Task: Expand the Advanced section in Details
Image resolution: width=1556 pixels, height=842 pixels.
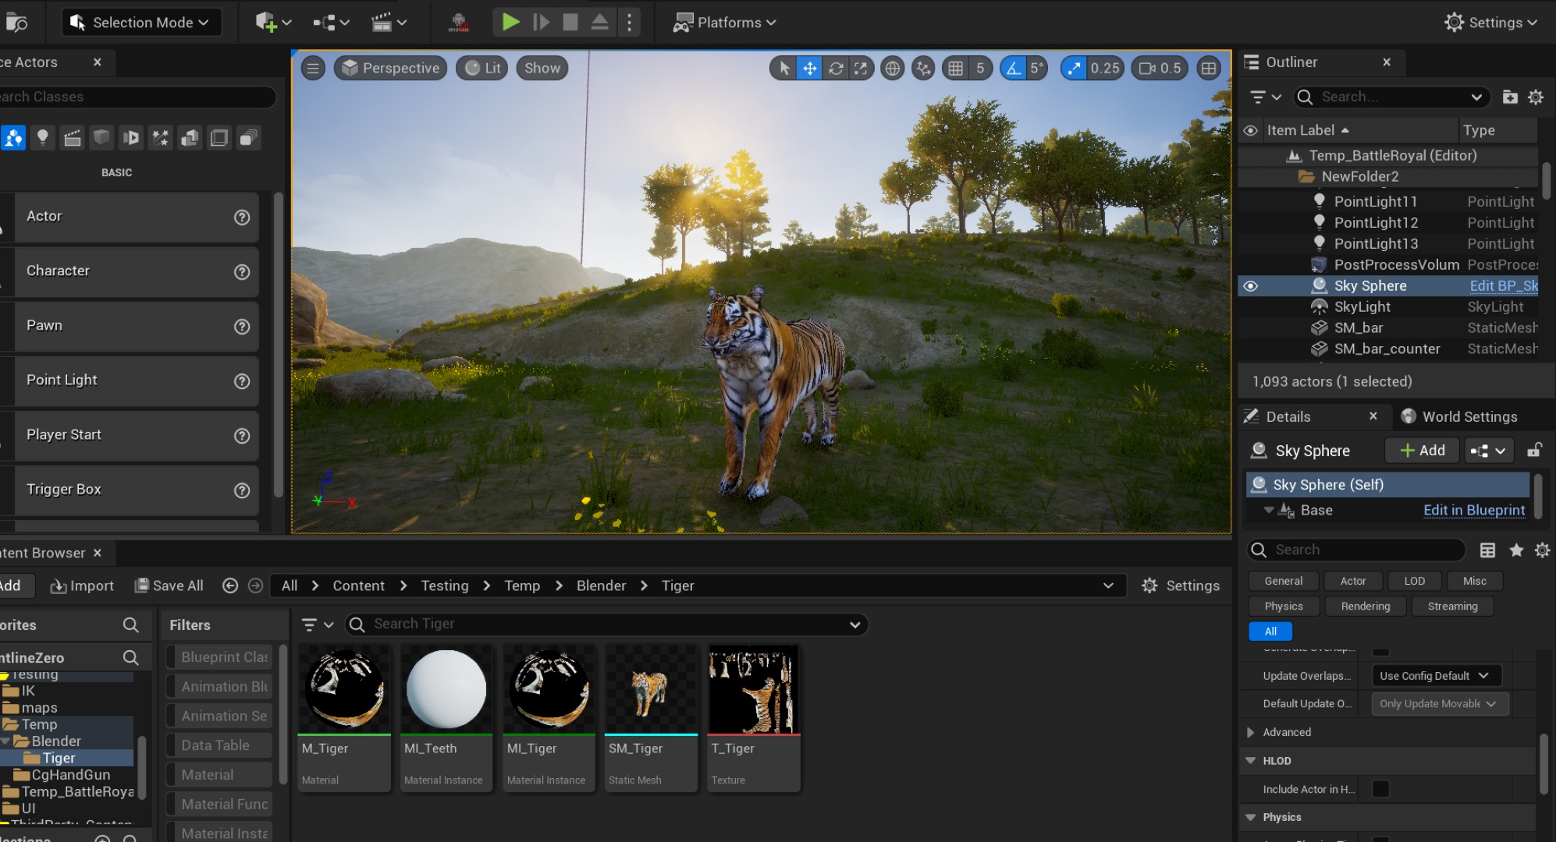Action: click(x=1251, y=732)
